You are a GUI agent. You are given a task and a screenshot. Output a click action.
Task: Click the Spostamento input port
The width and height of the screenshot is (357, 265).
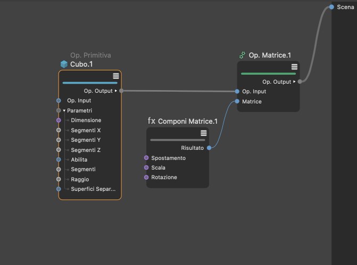(x=146, y=158)
